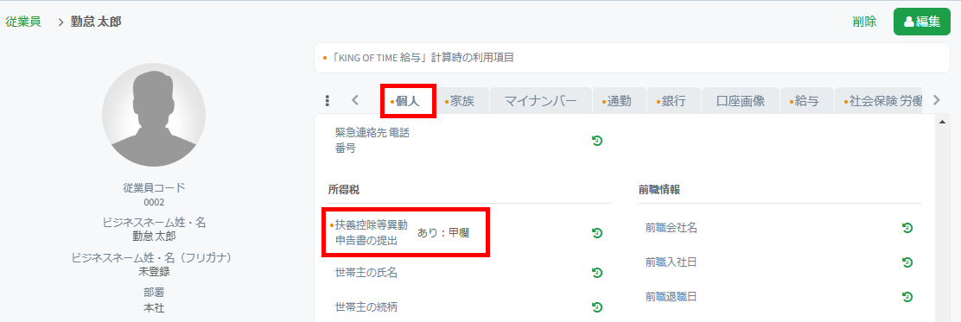961x322 pixels.
Task: Show previous tabs with left chevron
Action: point(355,101)
